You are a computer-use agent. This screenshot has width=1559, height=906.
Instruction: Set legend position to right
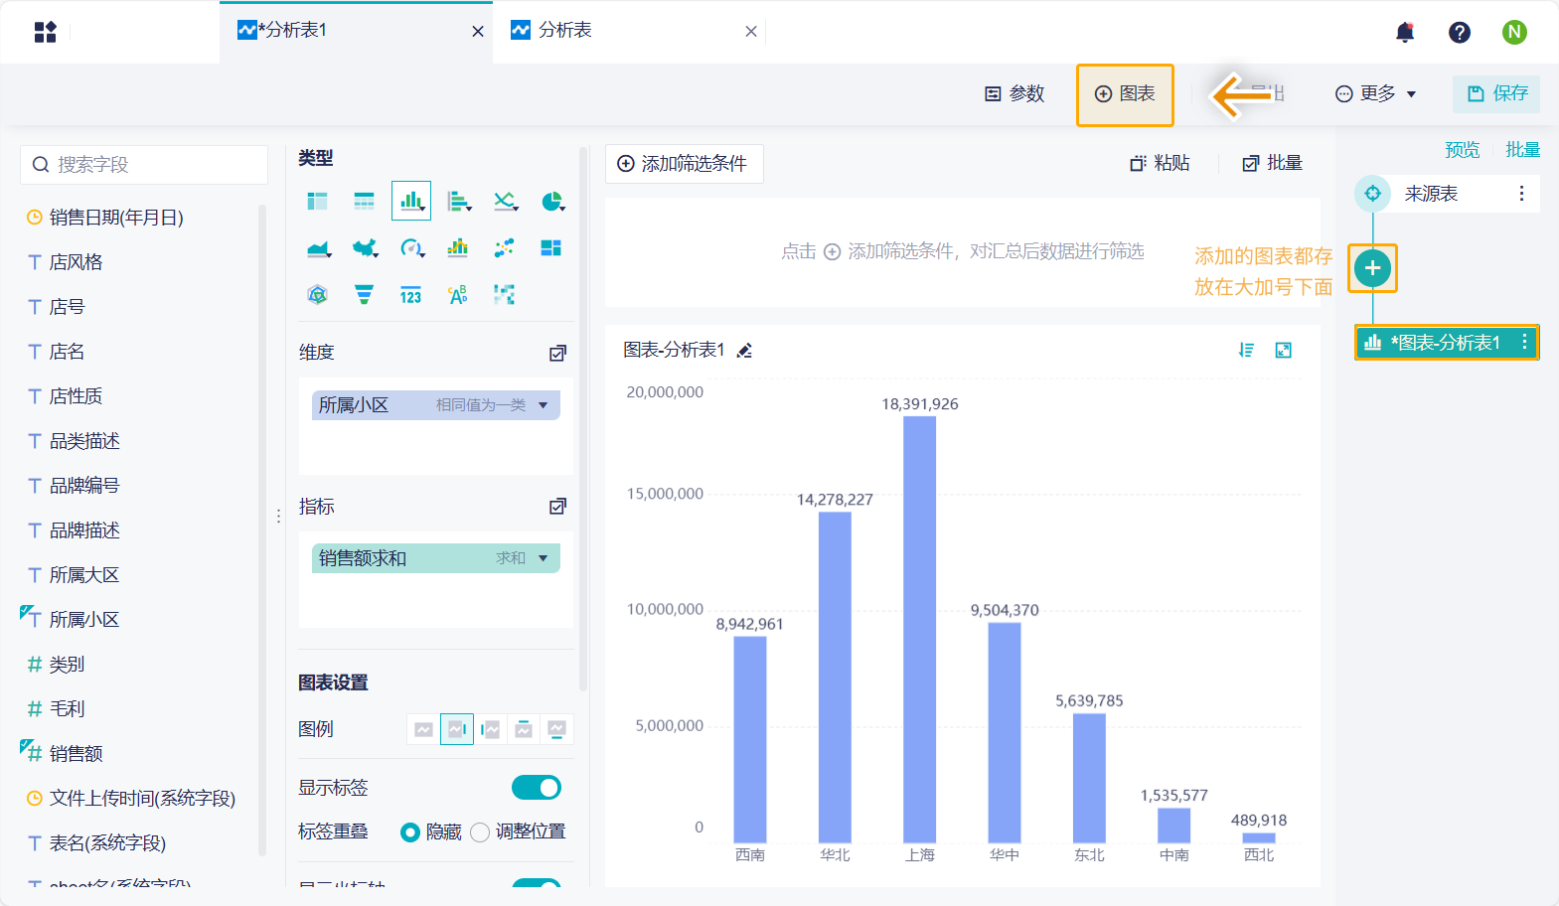[x=457, y=729]
